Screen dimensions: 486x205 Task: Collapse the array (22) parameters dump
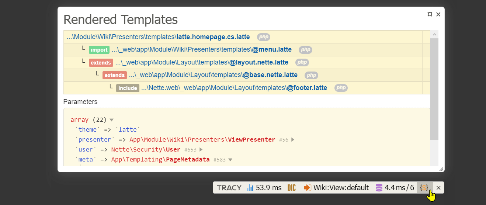(x=111, y=120)
